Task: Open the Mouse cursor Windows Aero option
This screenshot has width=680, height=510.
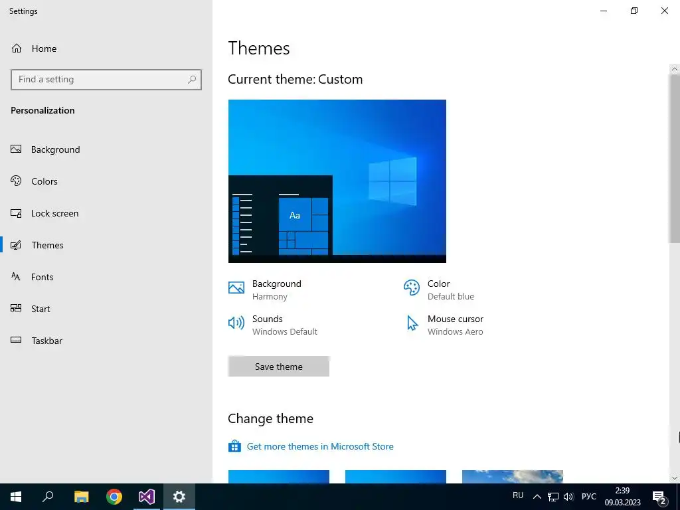Action: click(445, 325)
